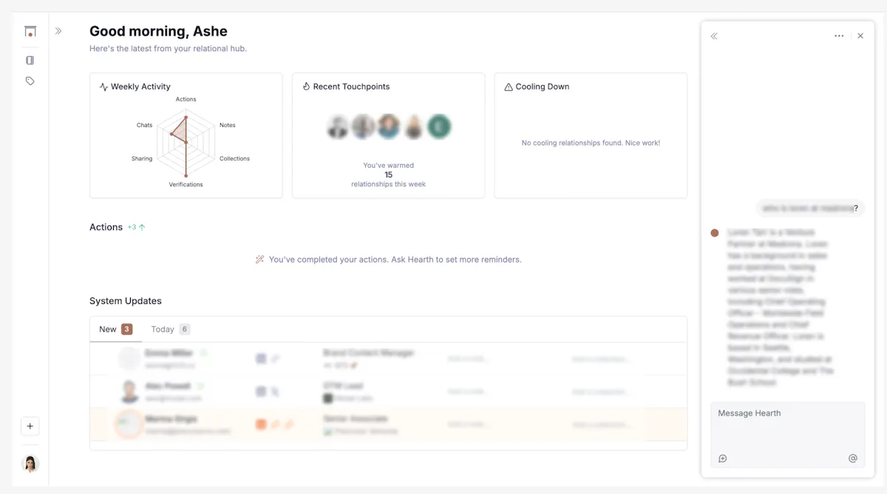Click the Chats label on the radar chart
The image size is (887, 494).
pyautogui.click(x=144, y=125)
